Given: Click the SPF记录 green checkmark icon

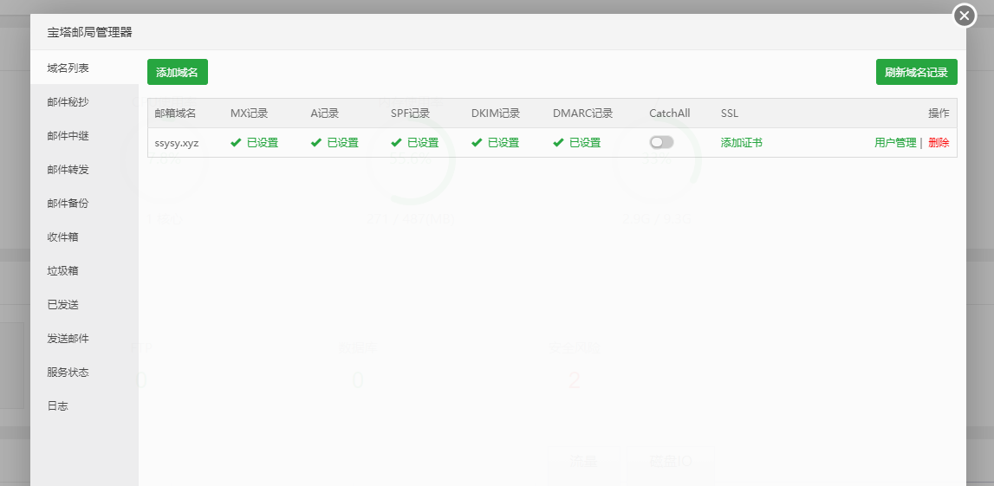Looking at the screenshot, I should click(x=396, y=143).
